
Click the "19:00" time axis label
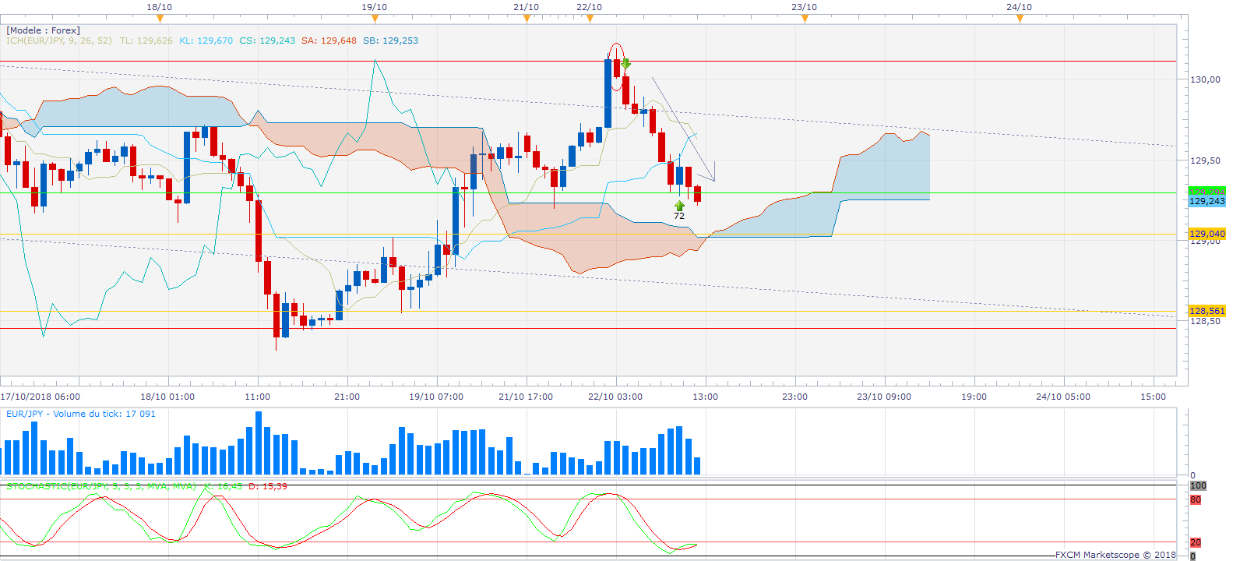coord(974,397)
